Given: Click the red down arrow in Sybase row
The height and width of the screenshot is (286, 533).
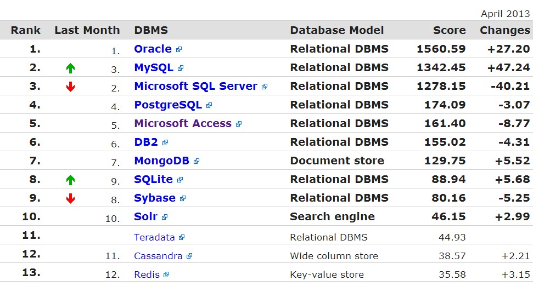Looking at the screenshot, I should point(70,198).
